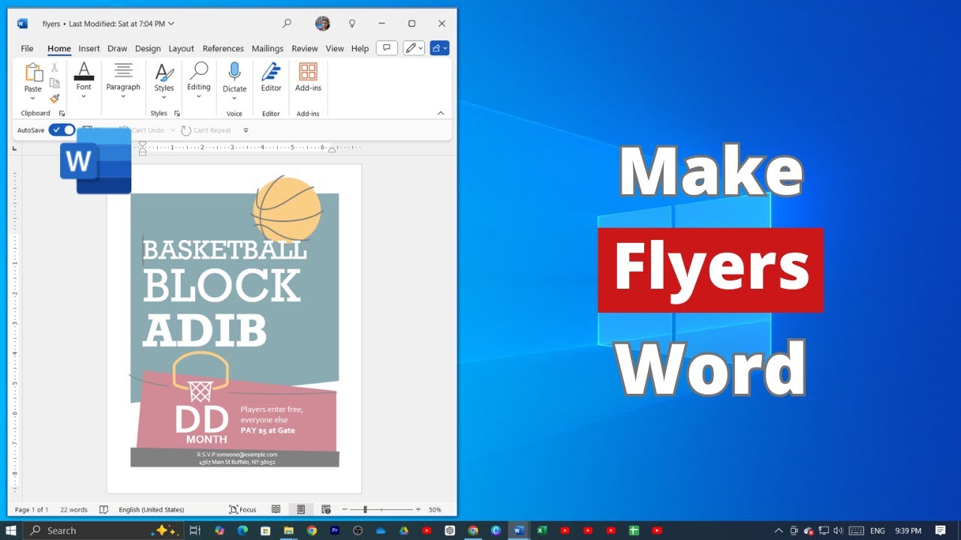Click the zoom out minus button
This screenshot has width=961, height=540.
(x=345, y=509)
